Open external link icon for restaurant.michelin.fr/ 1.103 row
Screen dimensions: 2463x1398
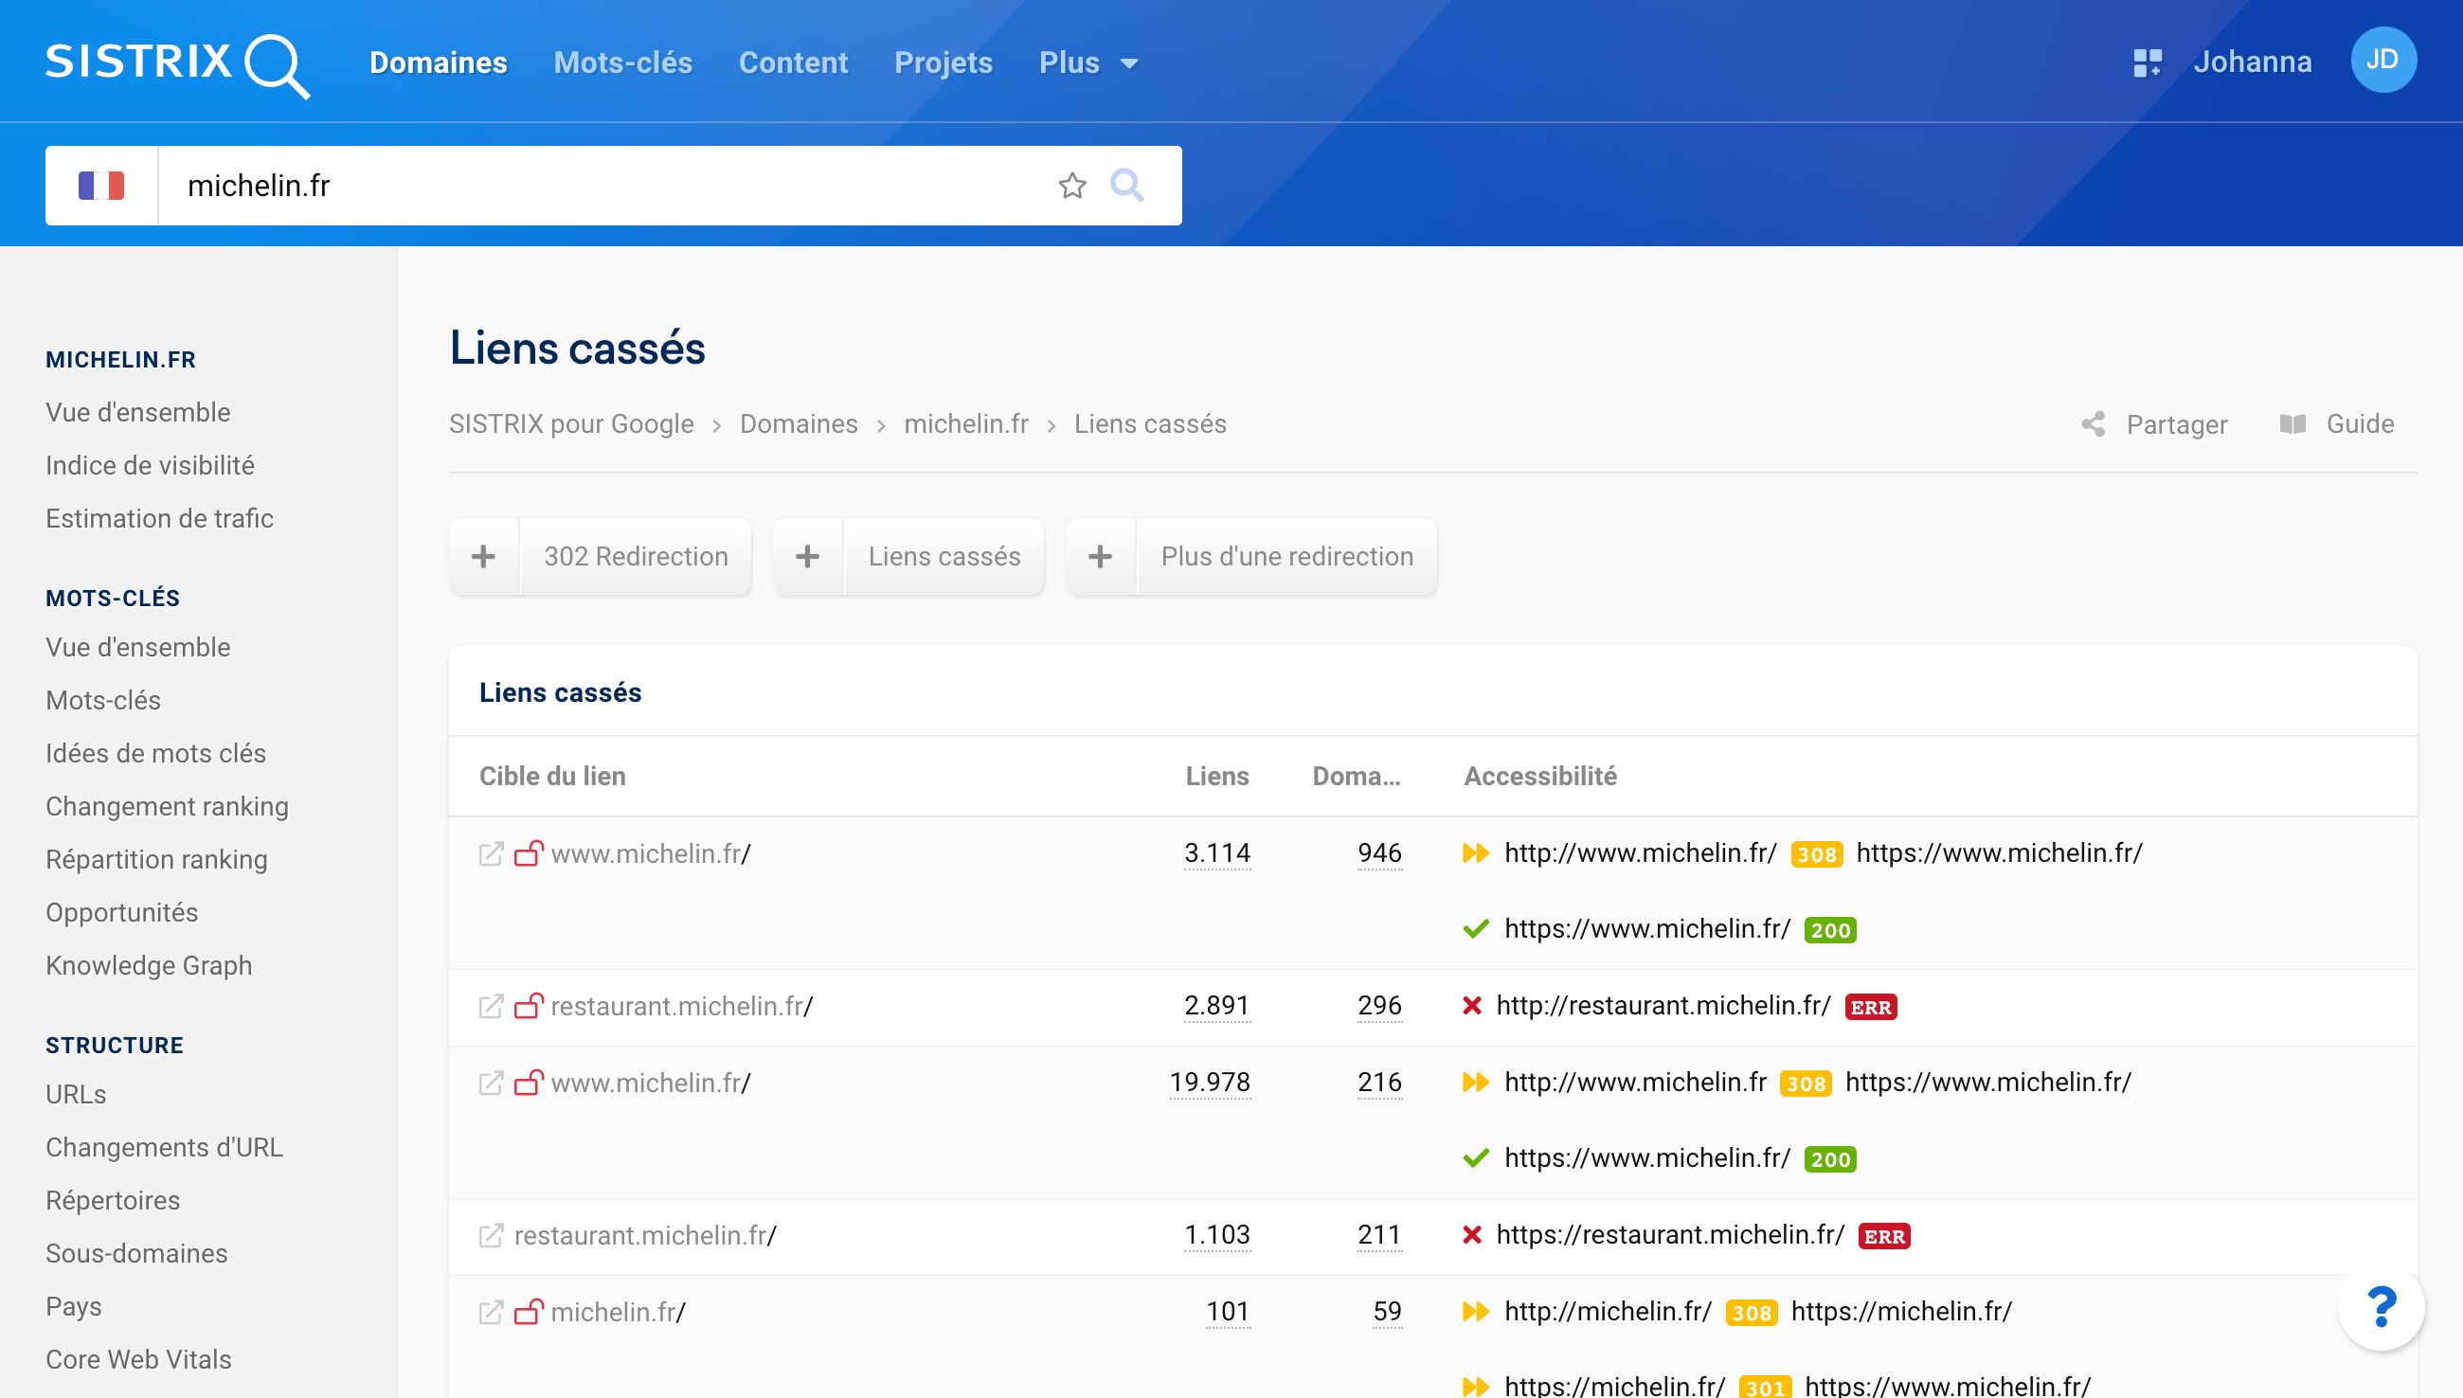(x=491, y=1236)
